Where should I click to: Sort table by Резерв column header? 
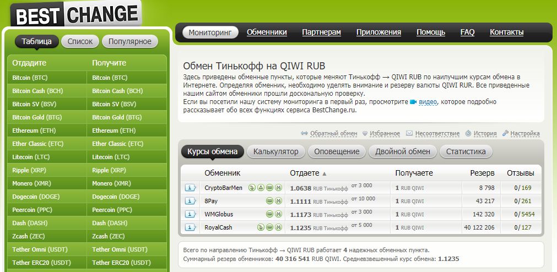point(483,173)
